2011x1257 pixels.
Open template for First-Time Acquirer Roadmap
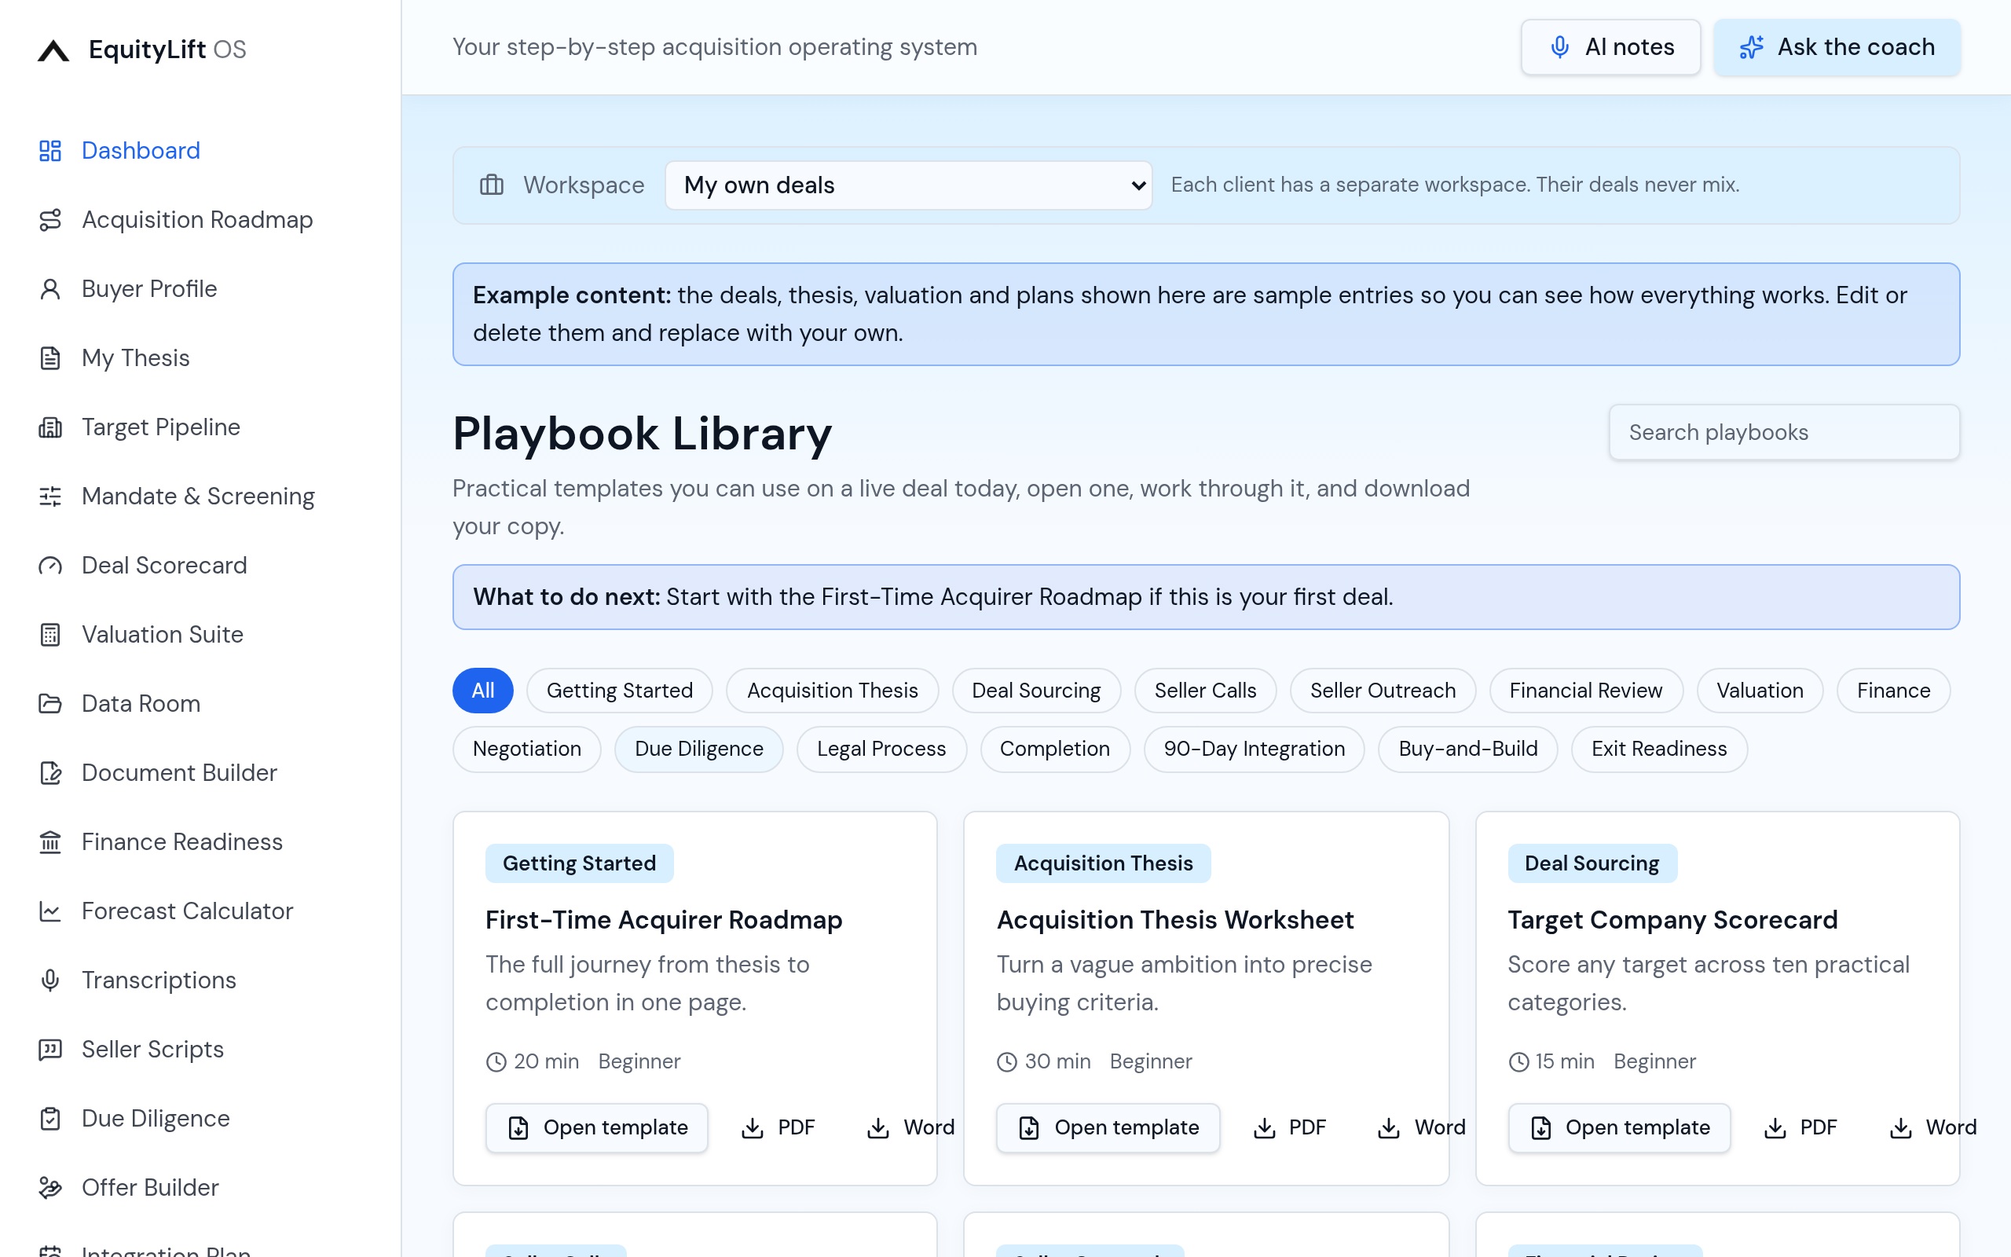tap(597, 1127)
